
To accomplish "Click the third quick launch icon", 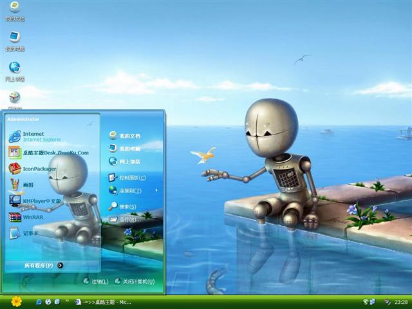I will tap(57, 302).
